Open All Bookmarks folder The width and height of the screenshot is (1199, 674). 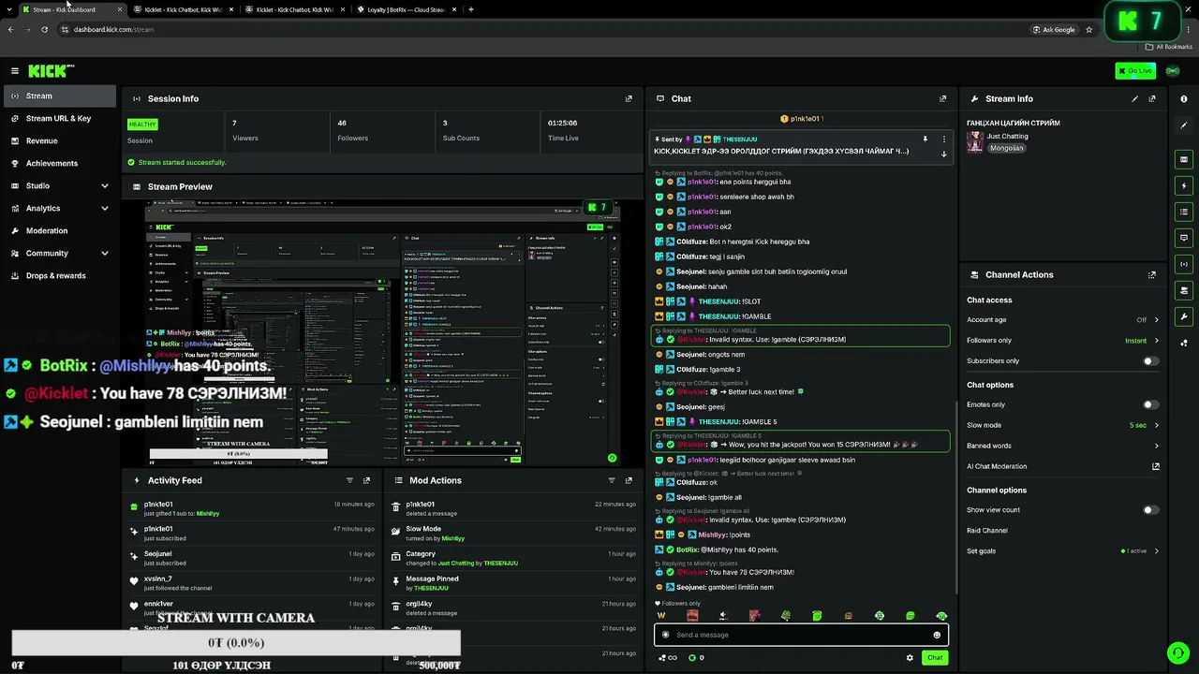click(1169, 46)
